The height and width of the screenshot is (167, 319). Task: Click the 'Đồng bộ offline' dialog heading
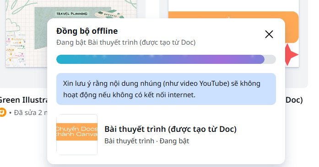[87, 31]
